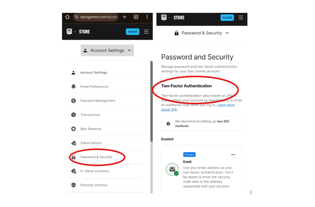This screenshot has height=207, width=315.
Task: Open the browser three-dot overflow menu
Action: (x=147, y=17)
